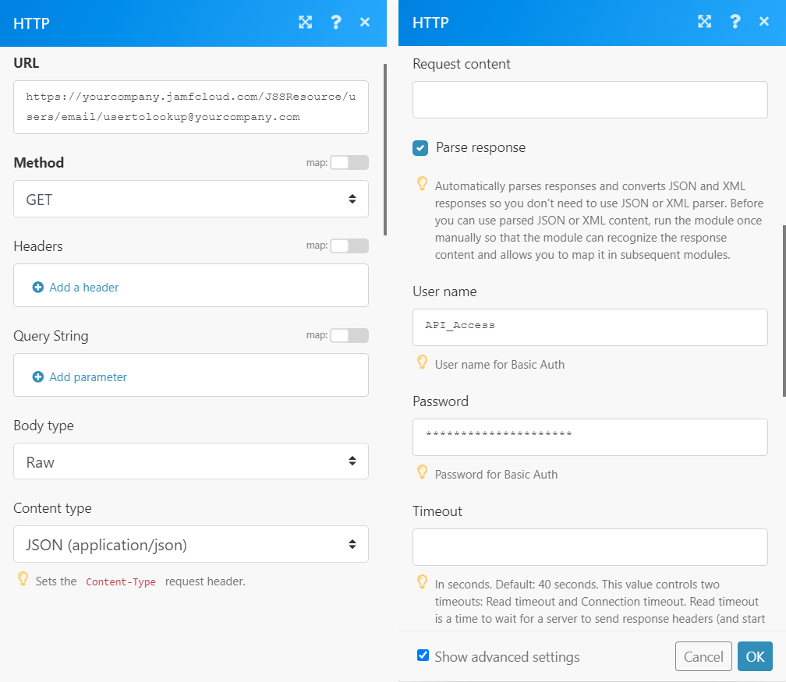
Task: Click the Show advanced settings label
Action: click(x=507, y=656)
